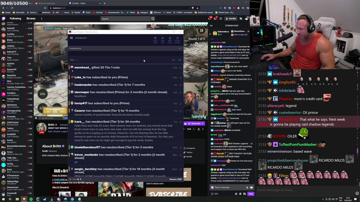
Task: Open a new browser tab
Action: click(x=105, y=3)
